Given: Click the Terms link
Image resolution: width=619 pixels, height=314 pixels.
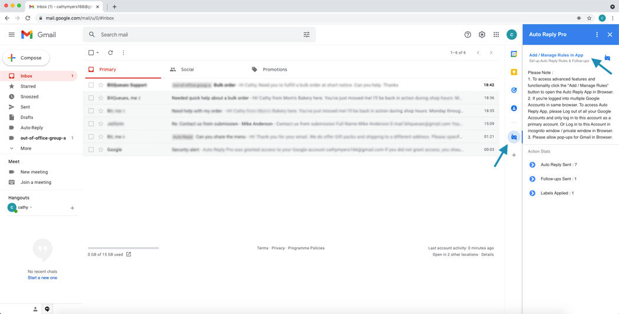Looking at the screenshot, I should [262, 248].
